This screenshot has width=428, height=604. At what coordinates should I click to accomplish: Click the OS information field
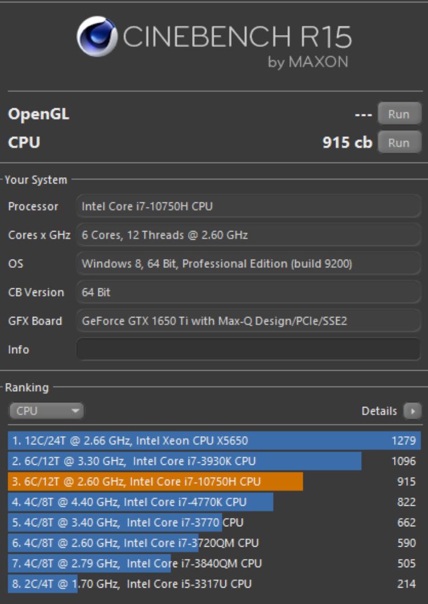pyautogui.click(x=248, y=264)
